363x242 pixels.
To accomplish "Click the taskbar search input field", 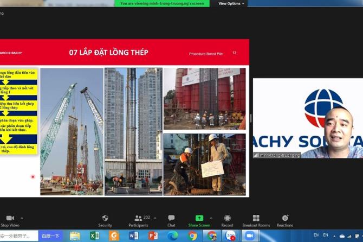I will click(x=19, y=235).
